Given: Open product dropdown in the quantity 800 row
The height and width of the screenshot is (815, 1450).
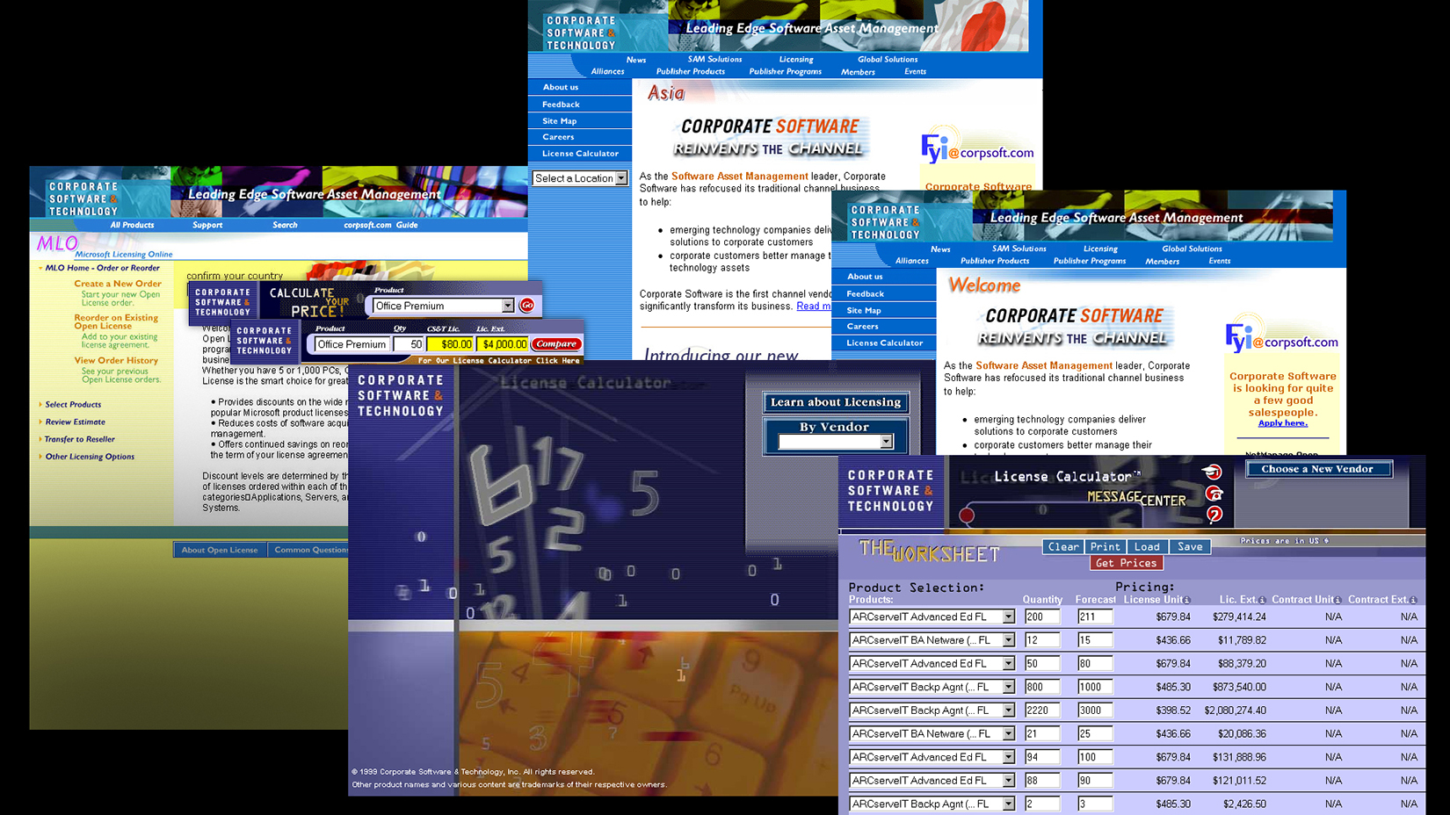Looking at the screenshot, I should 932,687.
